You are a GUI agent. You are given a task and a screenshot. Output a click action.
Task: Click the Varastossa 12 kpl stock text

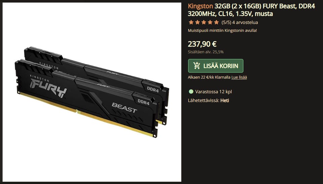pyautogui.click(x=213, y=92)
